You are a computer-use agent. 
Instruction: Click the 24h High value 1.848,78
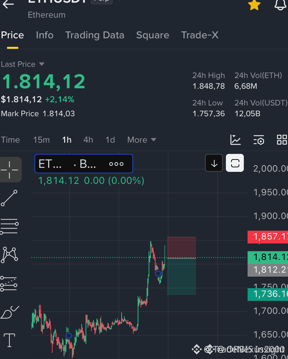pos(209,86)
